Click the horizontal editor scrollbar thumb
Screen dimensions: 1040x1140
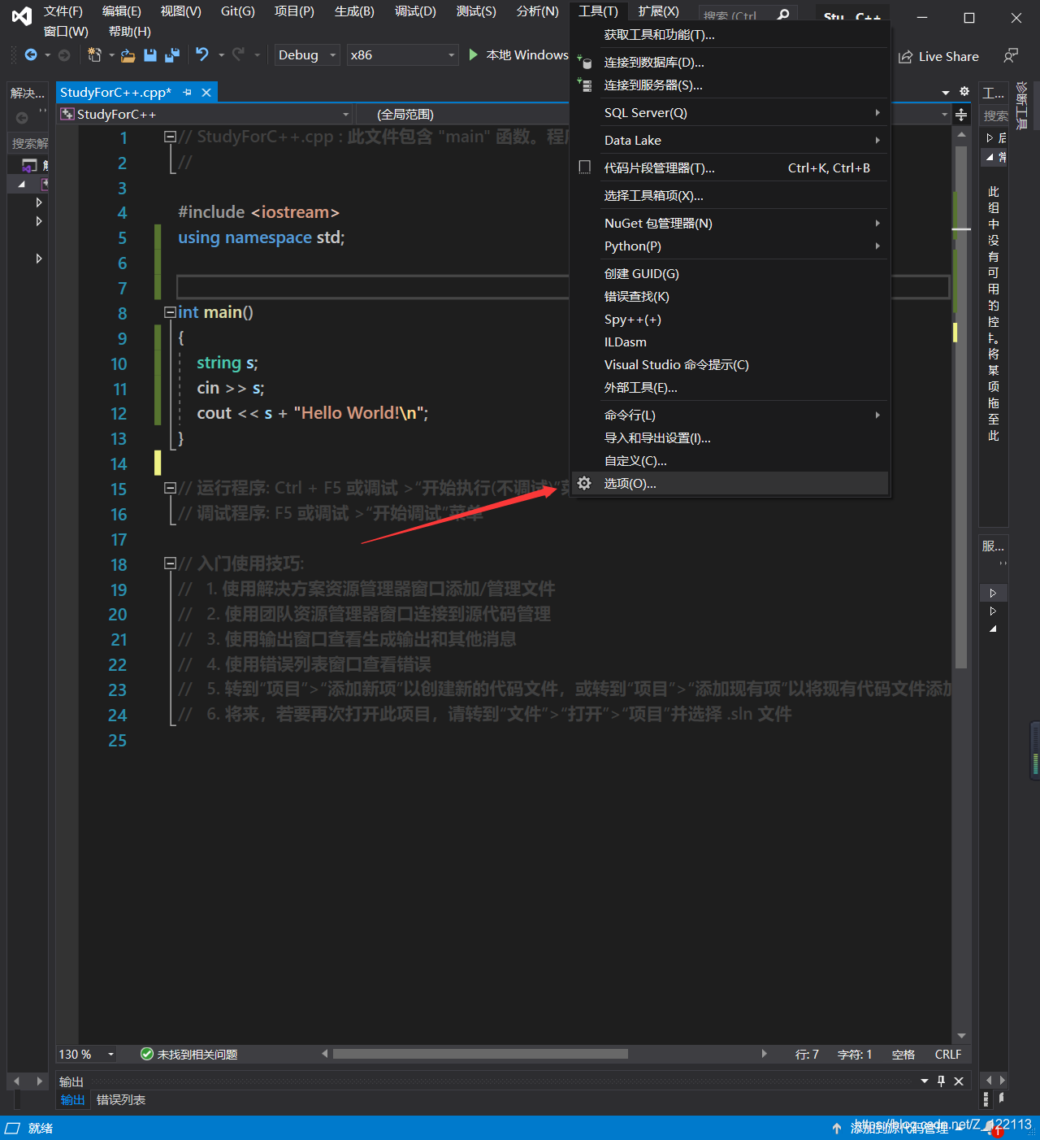click(480, 1055)
